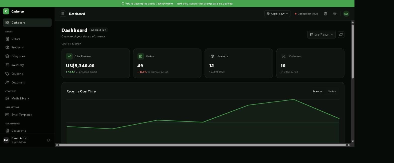This screenshot has height=163, width=394.
Task: Click the Dashboard breadcrumb title in header
Action: 77,14
